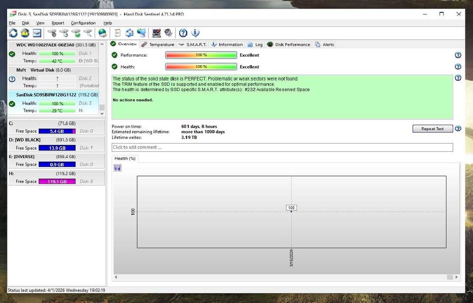Open the File menu
473x303 pixels.
pyautogui.click(x=12, y=23)
